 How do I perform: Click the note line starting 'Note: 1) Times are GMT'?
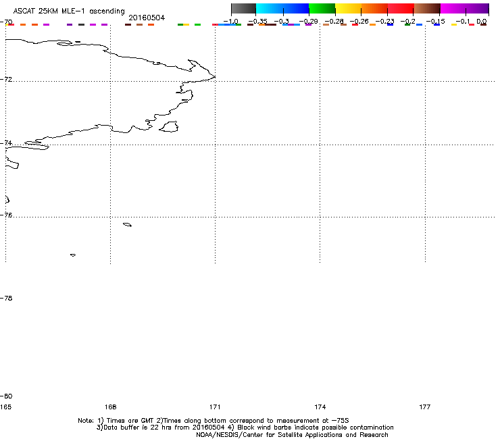tap(214, 421)
